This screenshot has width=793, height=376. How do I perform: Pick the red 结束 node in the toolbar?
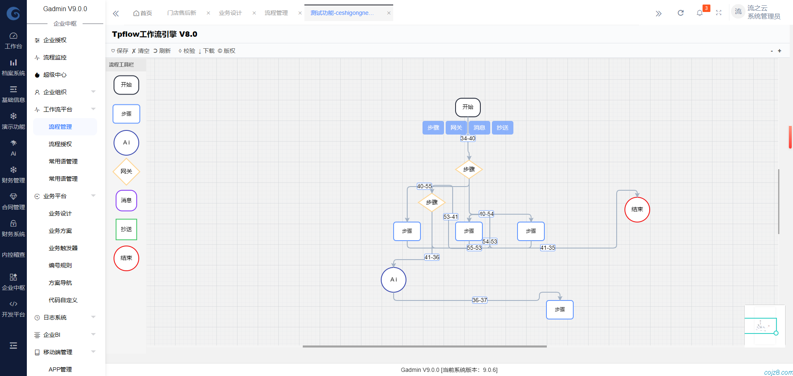point(126,258)
